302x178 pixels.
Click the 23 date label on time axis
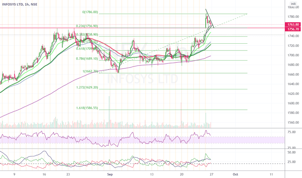(68, 174)
